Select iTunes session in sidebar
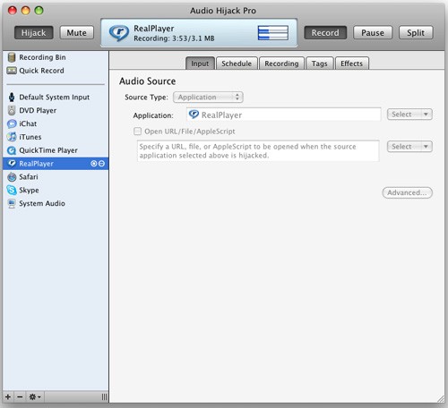The image size is (448, 408). 56,137
